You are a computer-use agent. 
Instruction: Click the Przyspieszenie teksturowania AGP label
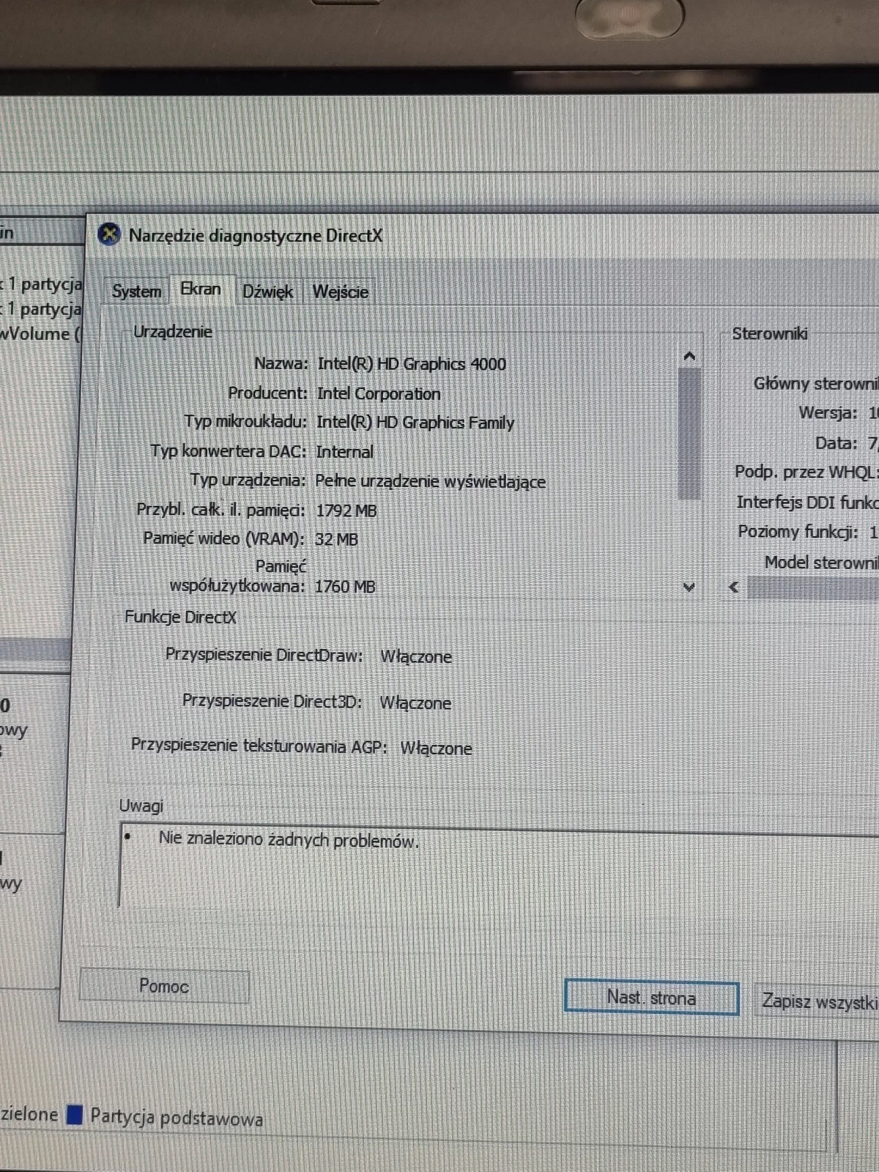259,746
